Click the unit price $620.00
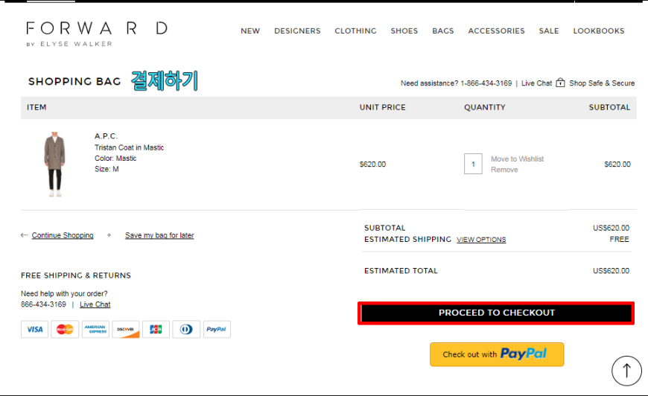The image size is (648, 396). (x=372, y=165)
